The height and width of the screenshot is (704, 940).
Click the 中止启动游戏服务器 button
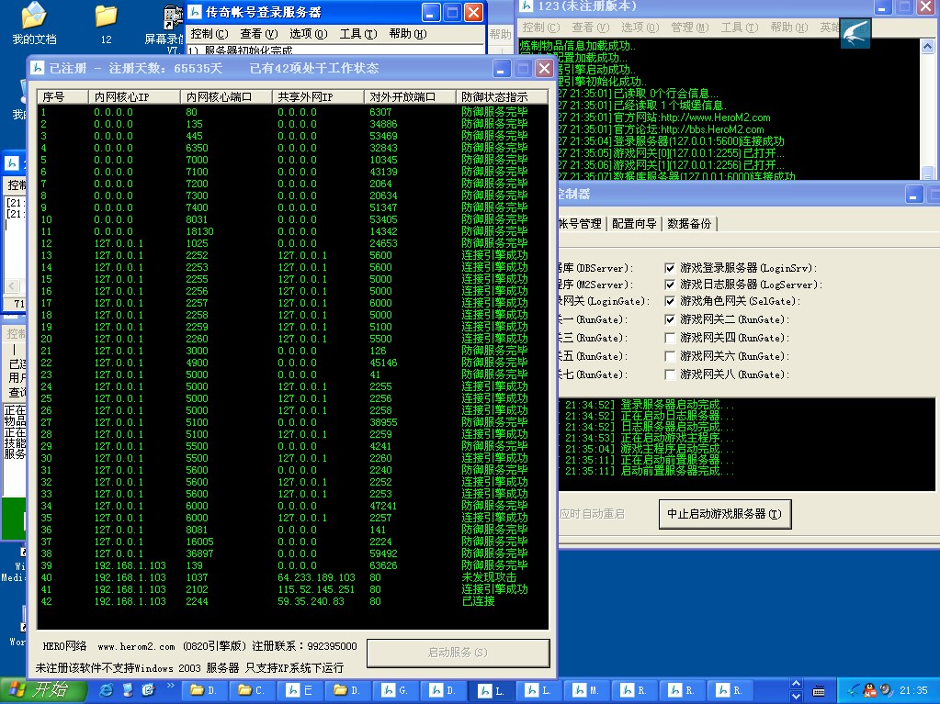click(724, 514)
